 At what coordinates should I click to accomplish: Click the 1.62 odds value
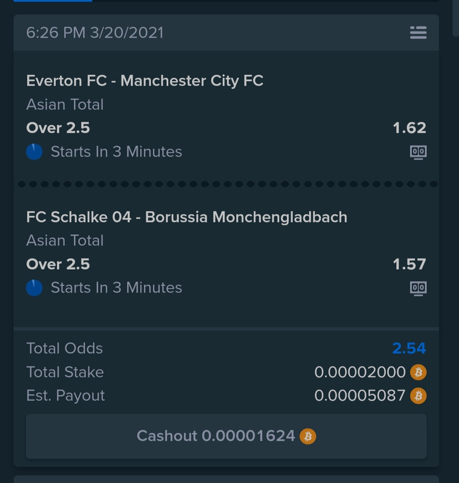(x=409, y=128)
